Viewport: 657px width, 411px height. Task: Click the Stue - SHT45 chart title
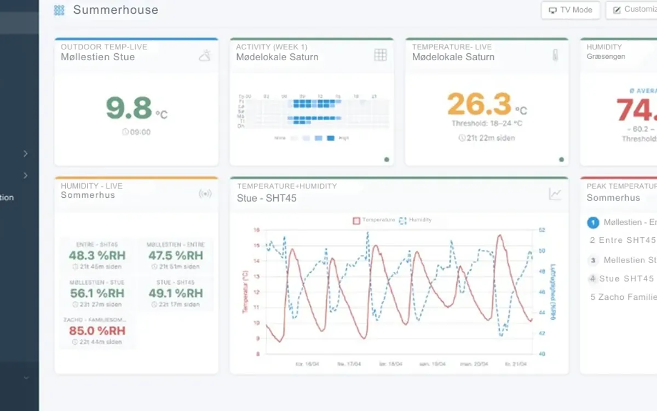coord(267,198)
